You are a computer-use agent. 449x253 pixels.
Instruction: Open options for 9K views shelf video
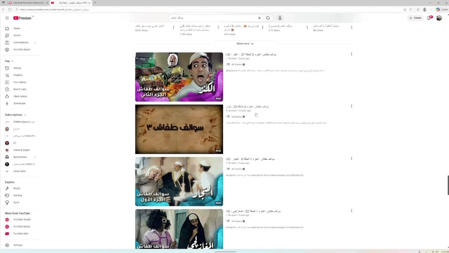click(x=351, y=27)
